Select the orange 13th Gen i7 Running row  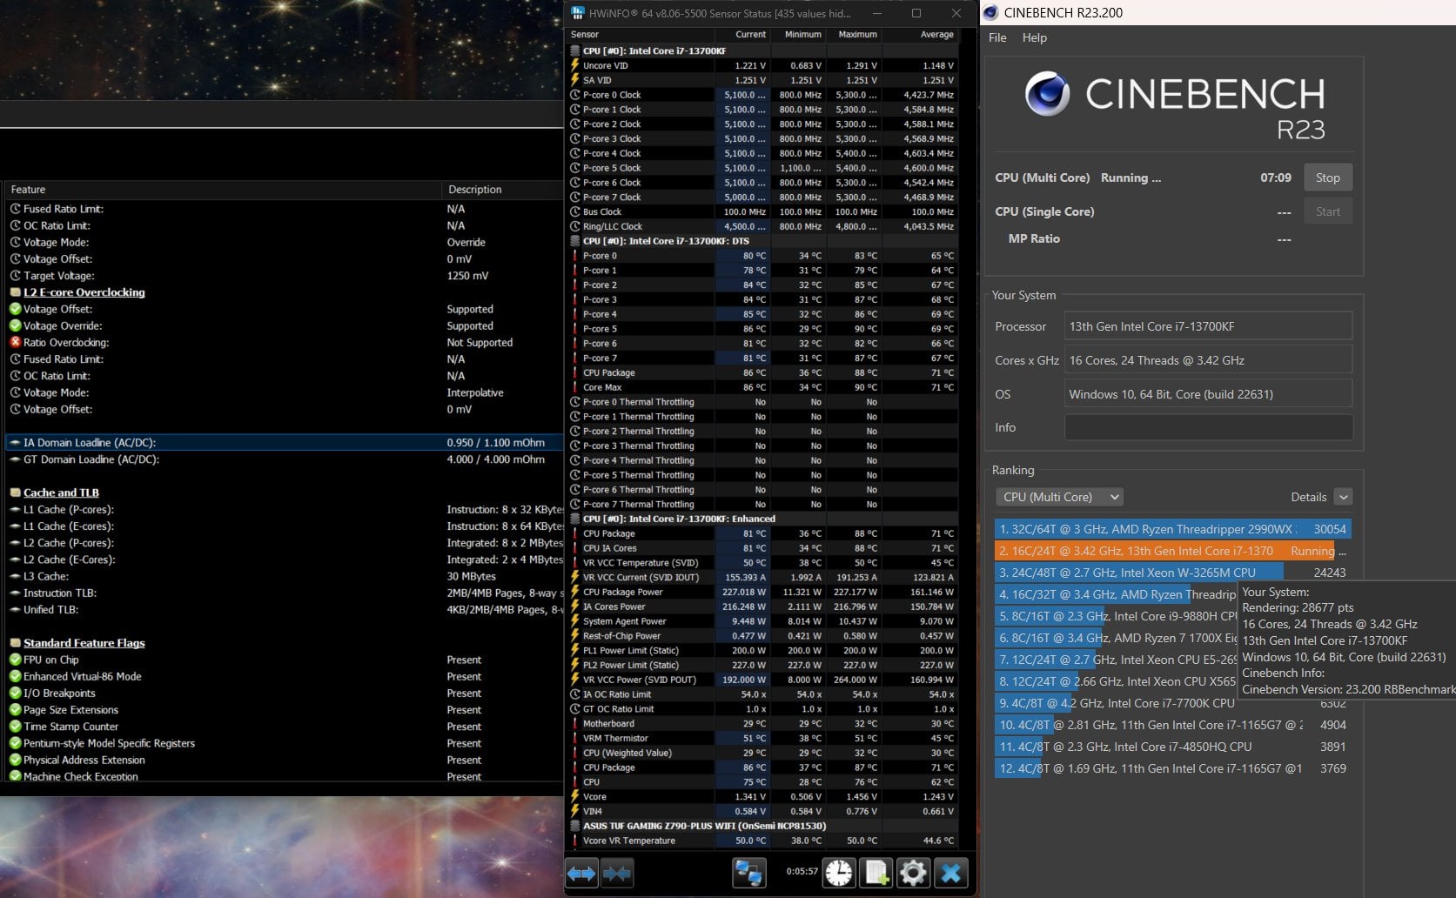tap(1173, 551)
